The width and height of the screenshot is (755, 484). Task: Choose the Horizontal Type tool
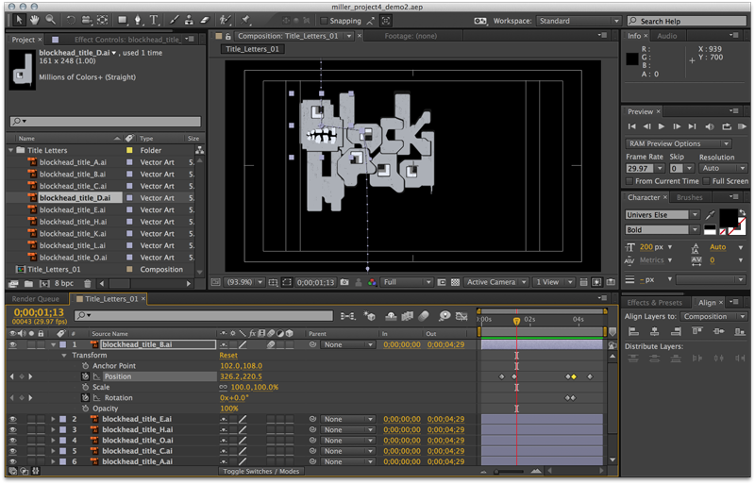pyautogui.click(x=154, y=20)
